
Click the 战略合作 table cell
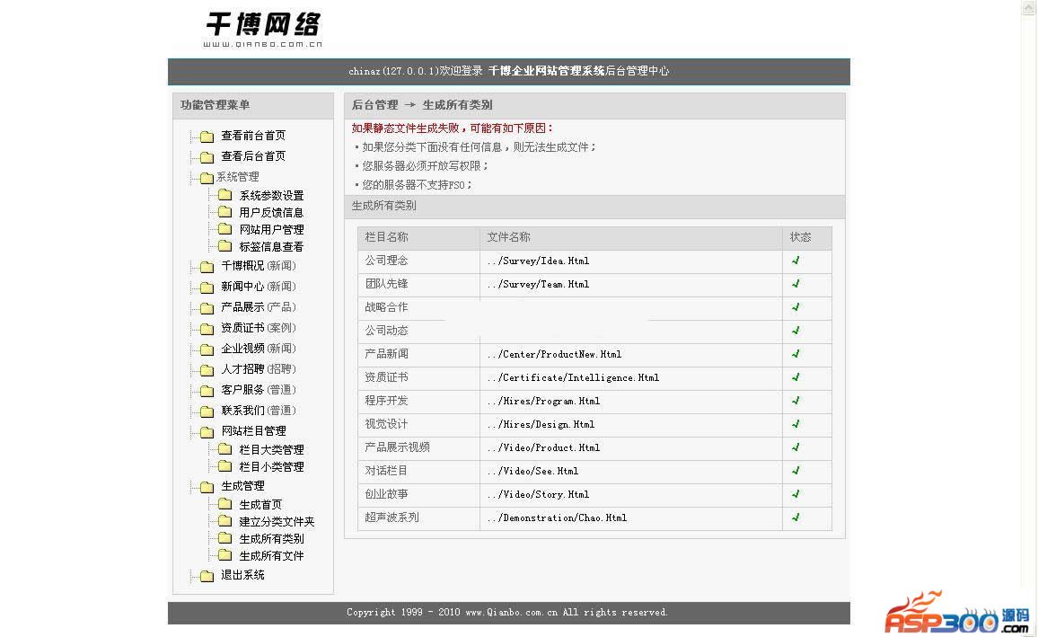(x=418, y=307)
